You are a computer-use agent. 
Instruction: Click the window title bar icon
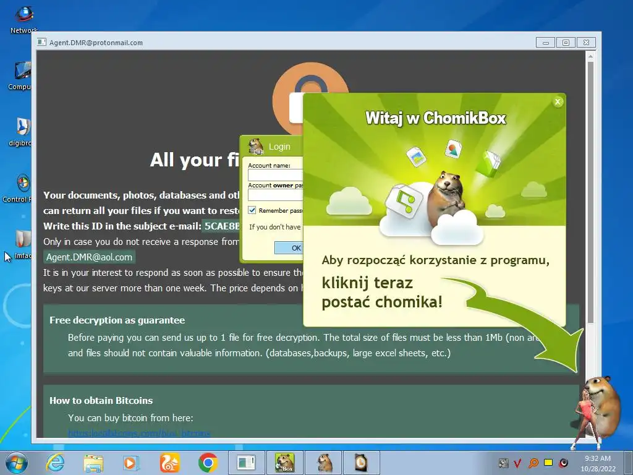click(x=41, y=42)
